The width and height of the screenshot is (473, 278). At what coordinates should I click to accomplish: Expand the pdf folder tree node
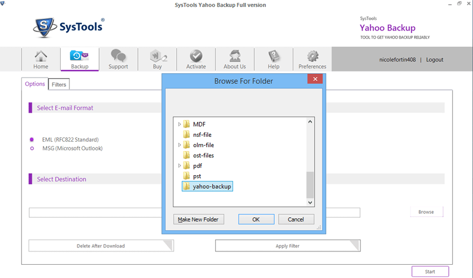(x=179, y=166)
